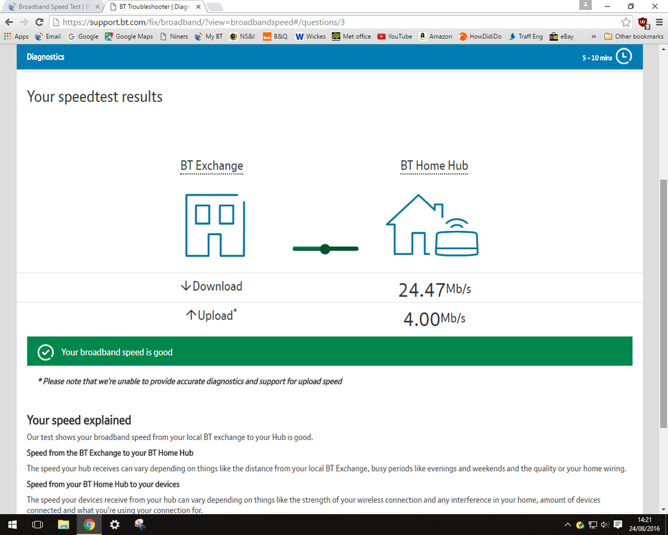The height and width of the screenshot is (535, 668).
Task: Click the browser forward arrow
Action: [24, 22]
